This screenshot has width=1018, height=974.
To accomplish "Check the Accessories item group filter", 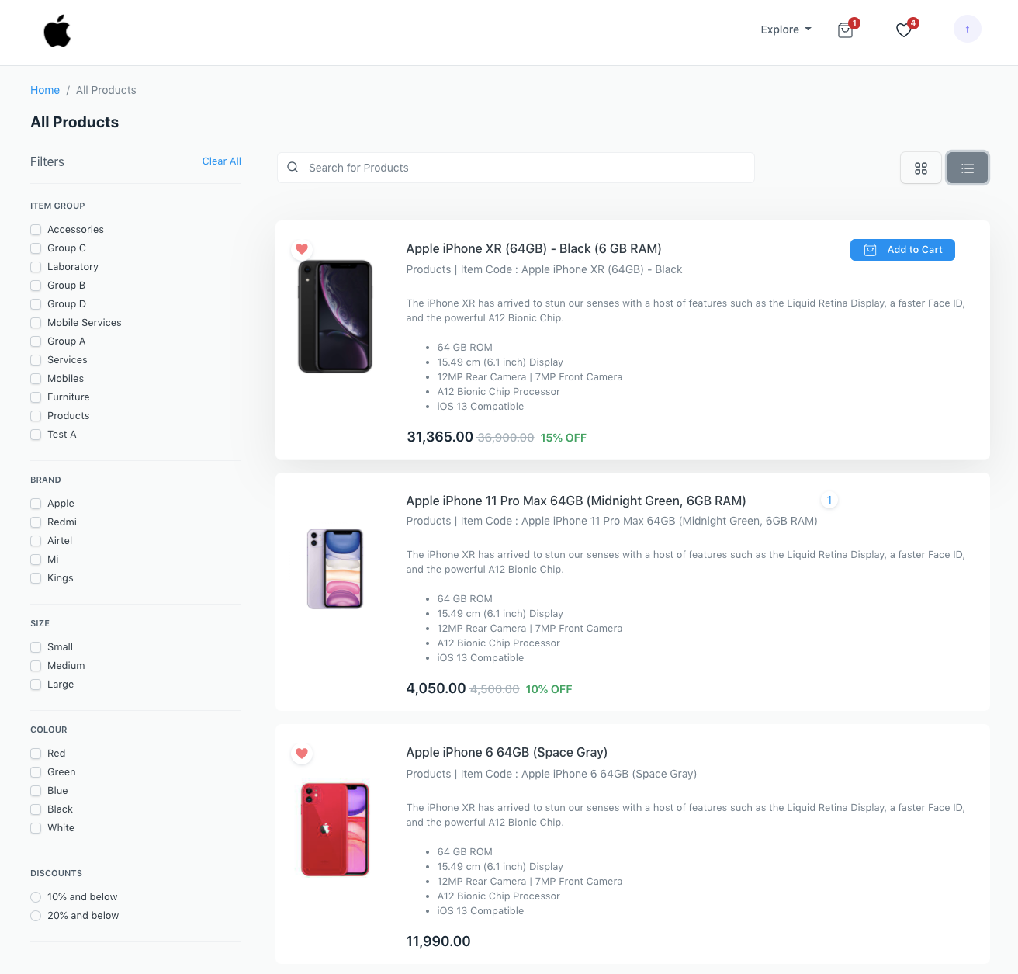I will [36, 230].
